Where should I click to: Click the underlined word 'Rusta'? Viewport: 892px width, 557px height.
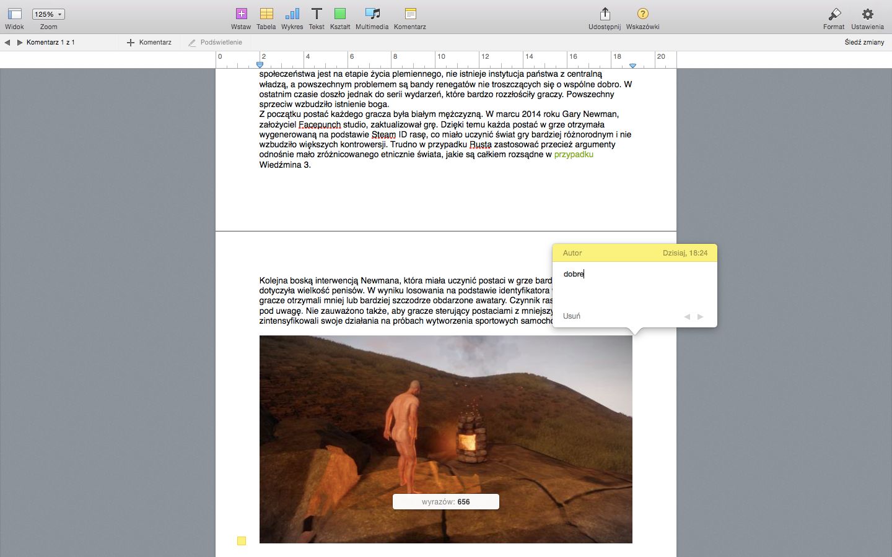pyautogui.click(x=481, y=144)
